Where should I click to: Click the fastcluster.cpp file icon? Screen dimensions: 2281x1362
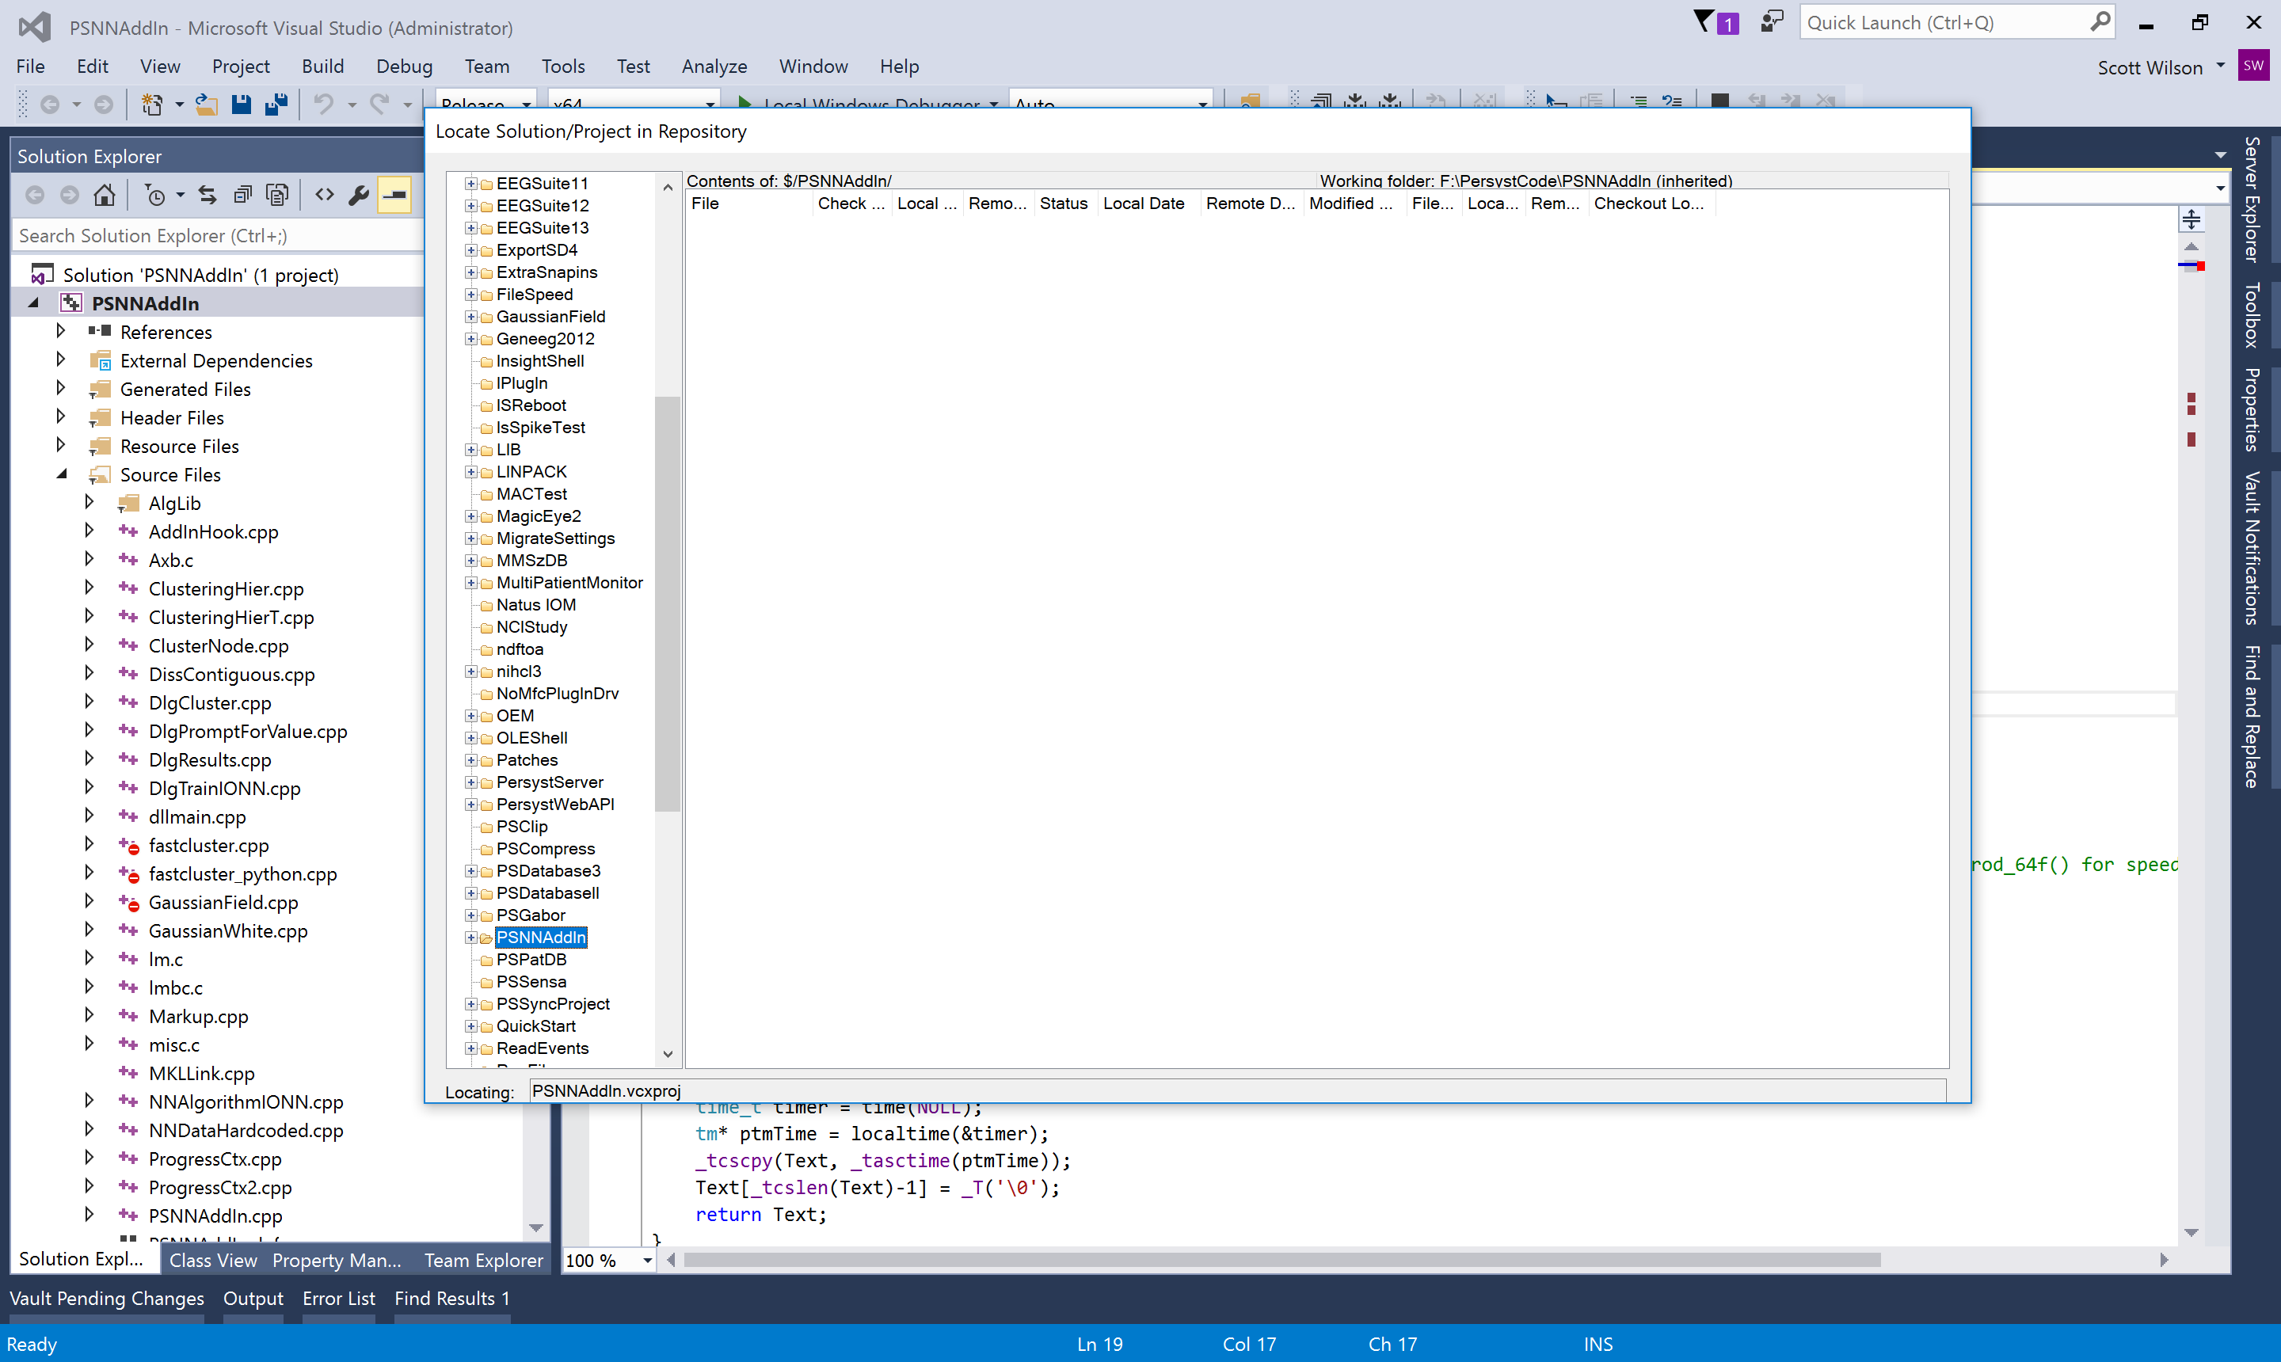pyautogui.click(x=128, y=845)
